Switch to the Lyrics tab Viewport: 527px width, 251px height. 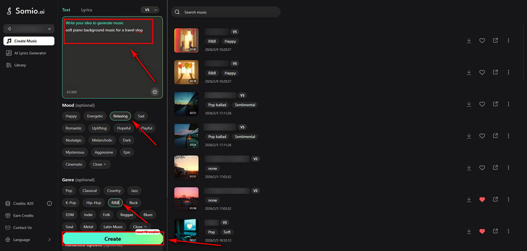[x=86, y=10]
